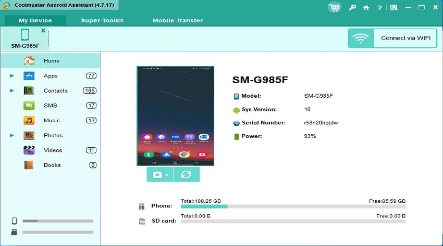
Task: Open Photos in the sidebar
Action: (x=53, y=135)
